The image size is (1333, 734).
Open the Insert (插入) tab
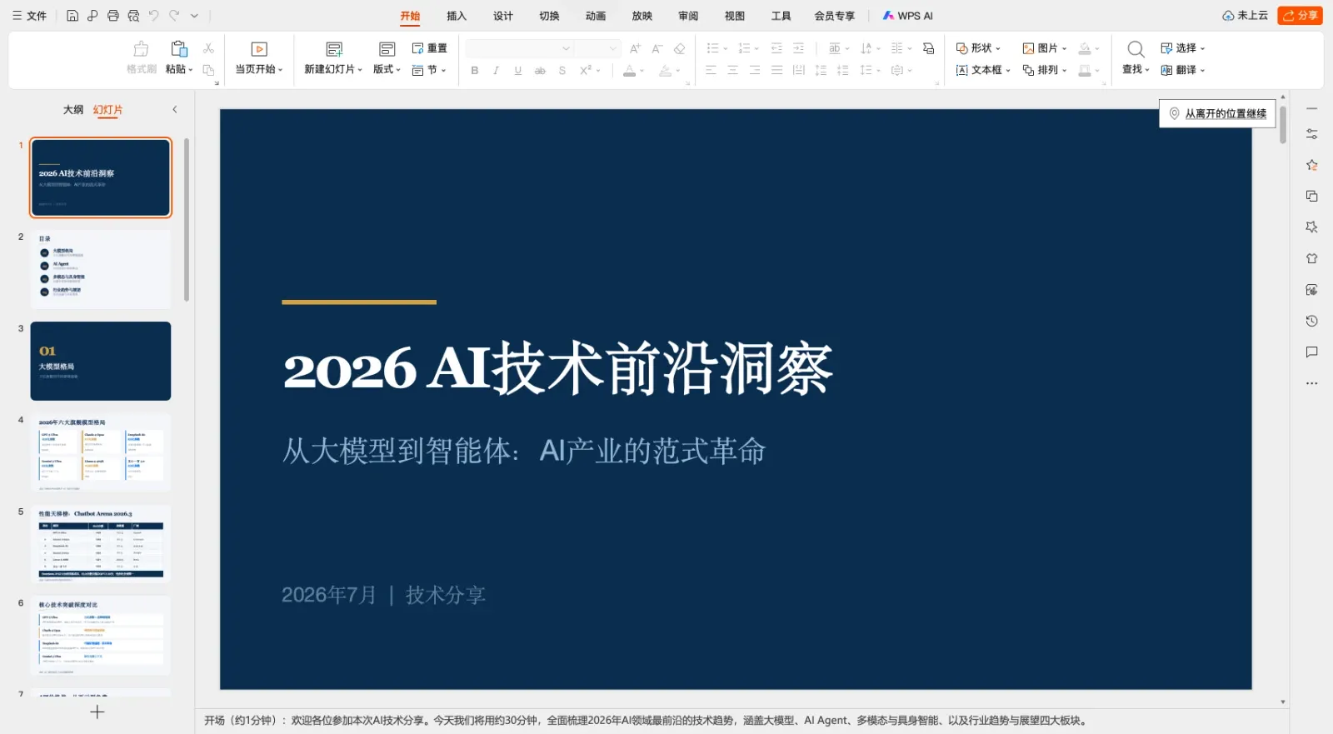[457, 16]
